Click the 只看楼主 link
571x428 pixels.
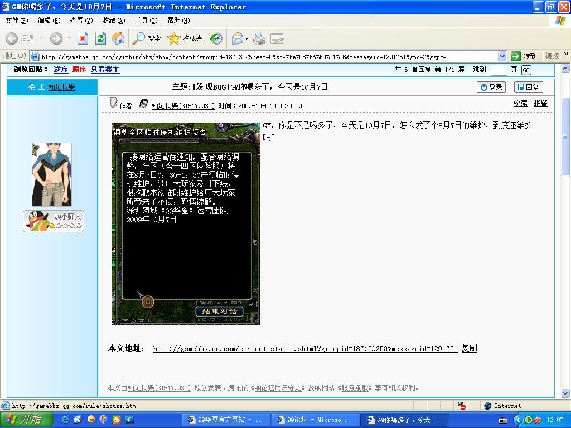point(105,70)
